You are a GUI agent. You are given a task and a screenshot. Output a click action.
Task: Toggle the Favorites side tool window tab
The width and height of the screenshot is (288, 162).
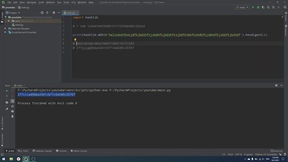pyautogui.click(x=2, y=140)
